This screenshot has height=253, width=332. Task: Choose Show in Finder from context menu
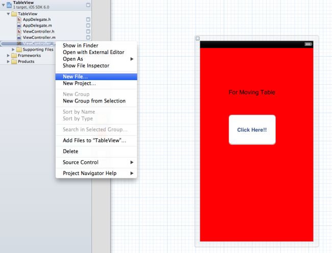click(97, 45)
